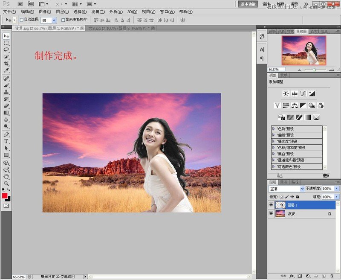Create a new layer in Layers panel
The image size is (341, 280).
(324, 276)
